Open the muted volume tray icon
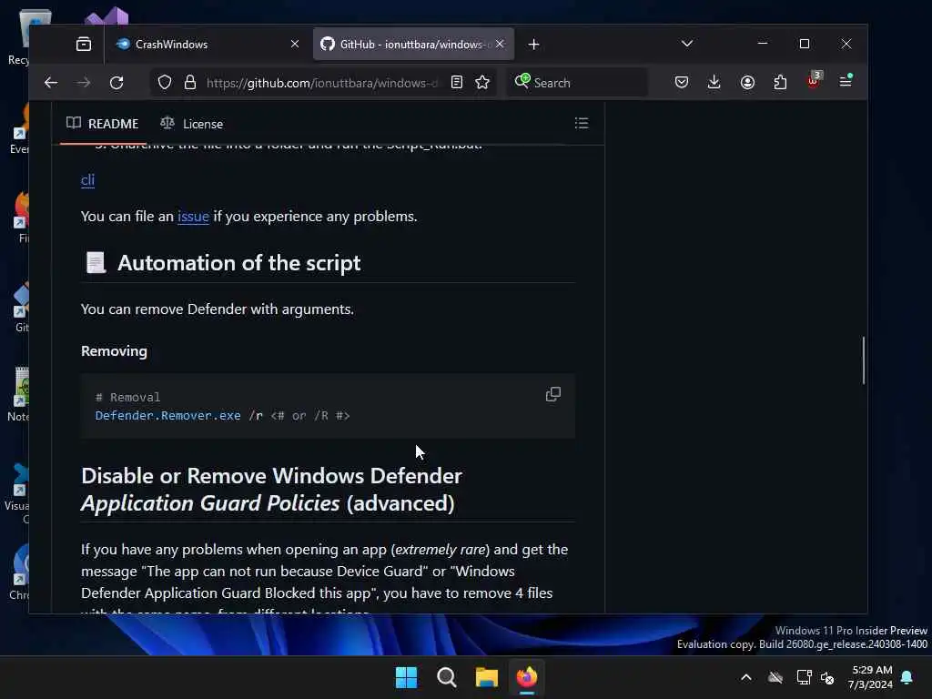The width and height of the screenshot is (932, 699). [x=827, y=677]
